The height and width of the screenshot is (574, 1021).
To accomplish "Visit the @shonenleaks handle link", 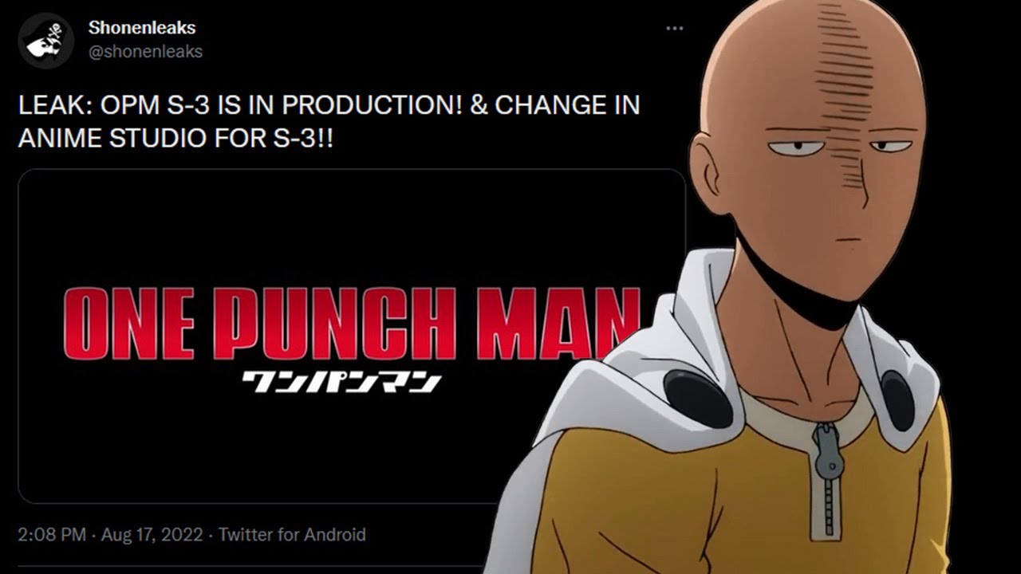I will pos(145,52).
